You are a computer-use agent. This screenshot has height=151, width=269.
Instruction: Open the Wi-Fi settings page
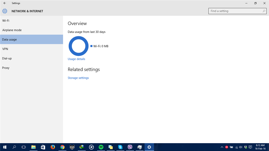click(x=32, y=20)
